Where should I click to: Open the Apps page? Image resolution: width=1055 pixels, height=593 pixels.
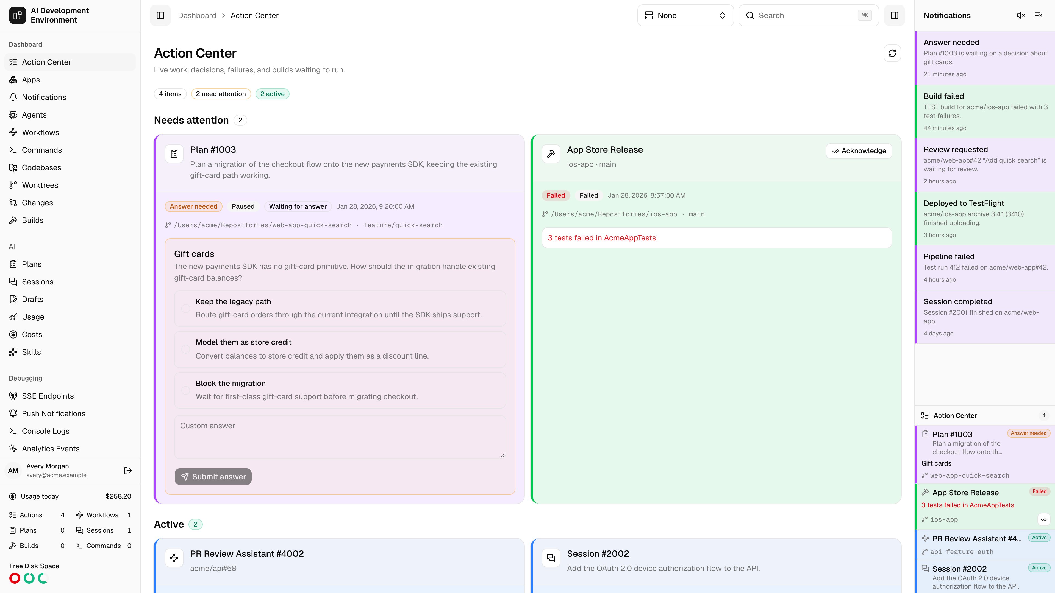(x=70, y=80)
